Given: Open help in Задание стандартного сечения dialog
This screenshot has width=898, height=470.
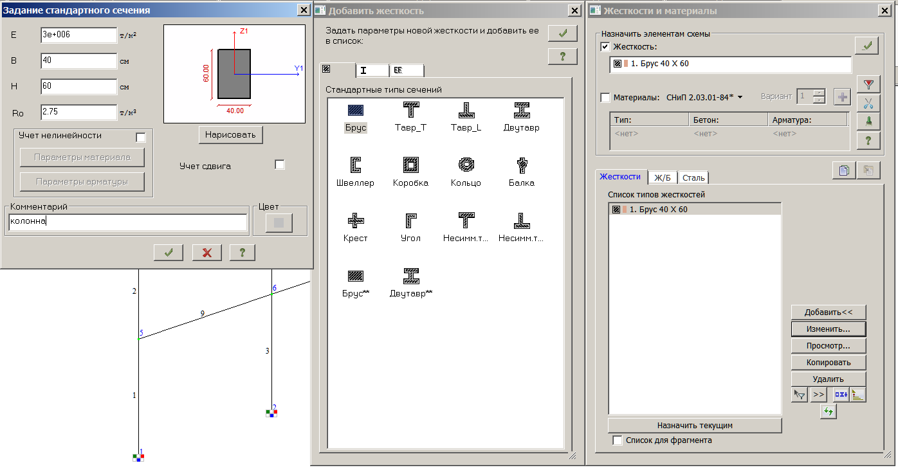Looking at the screenshot, I should pyautogui.click(x=241, y=253).
